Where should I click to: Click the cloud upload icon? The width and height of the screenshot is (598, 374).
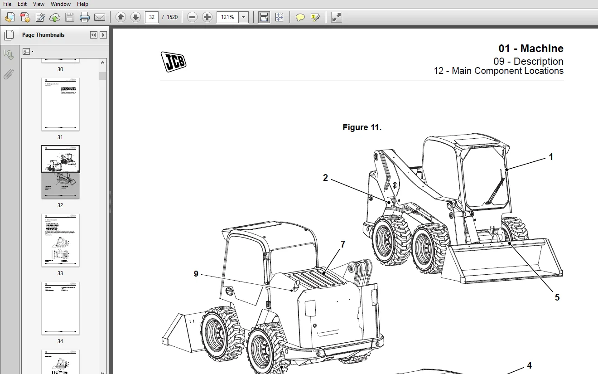pos(55,17)
